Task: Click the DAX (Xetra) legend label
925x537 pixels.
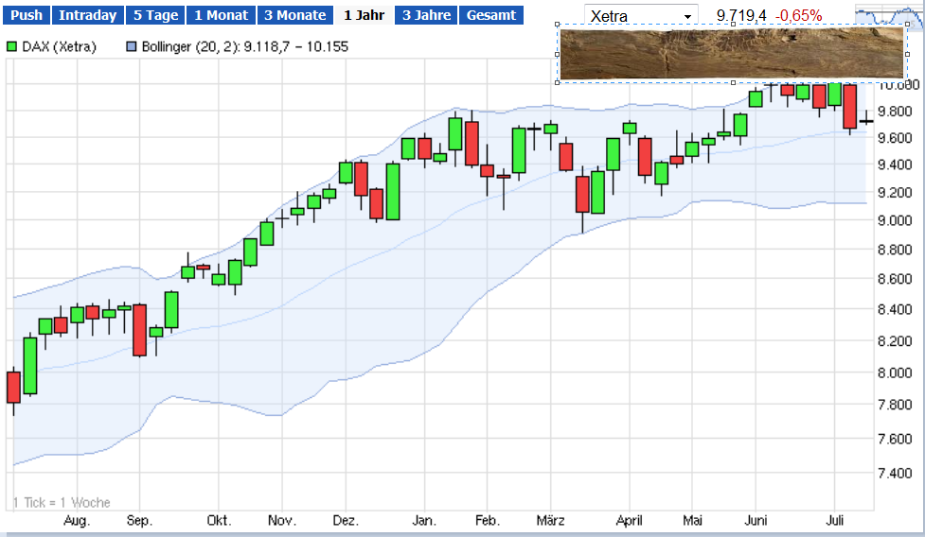Action: click(x=59, y=46)
